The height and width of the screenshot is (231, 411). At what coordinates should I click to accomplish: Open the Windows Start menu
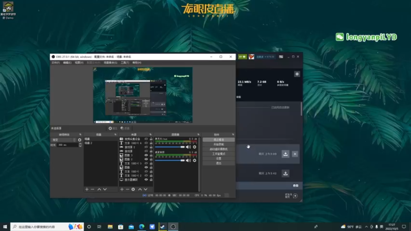5,226
